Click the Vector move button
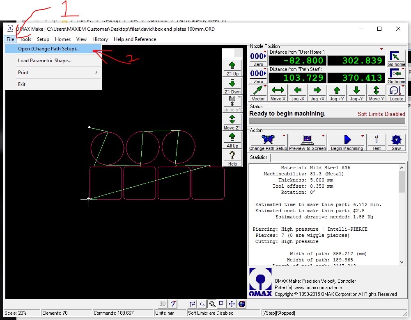Viewport: 411px width, 320px height. click(258, 93)
